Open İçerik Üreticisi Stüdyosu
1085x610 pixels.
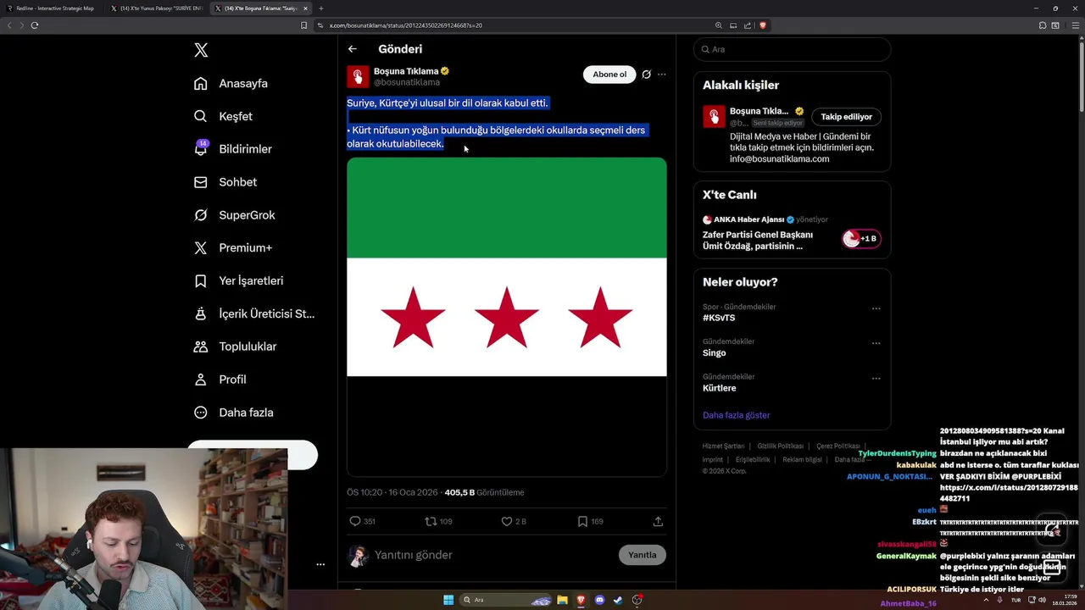coord(254,313)
